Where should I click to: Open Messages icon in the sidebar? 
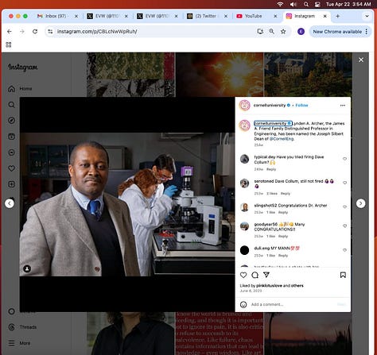coord(11,152)
